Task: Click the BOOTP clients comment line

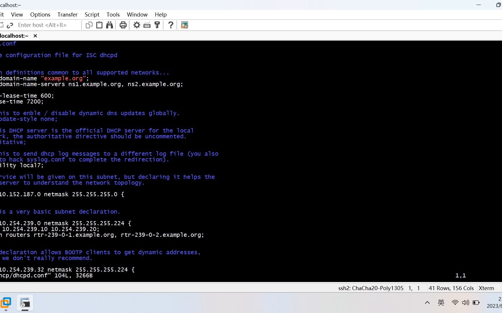Action: 100,252
